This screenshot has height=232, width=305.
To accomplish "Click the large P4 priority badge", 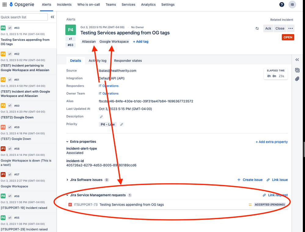I will click(x=71, y=30).
